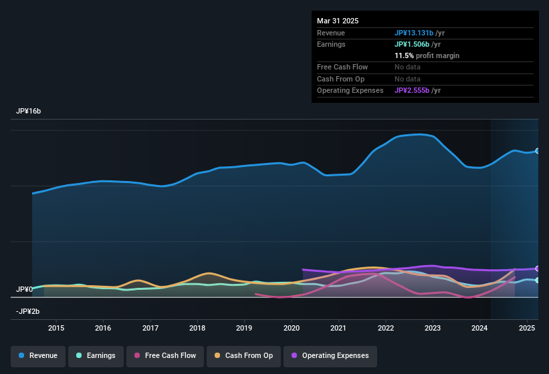Image resolution: width=549 pixels, height=374 pixels.
Task: Click the Mar 31 2025 tooltip date
Action: [x=338, y=21]
